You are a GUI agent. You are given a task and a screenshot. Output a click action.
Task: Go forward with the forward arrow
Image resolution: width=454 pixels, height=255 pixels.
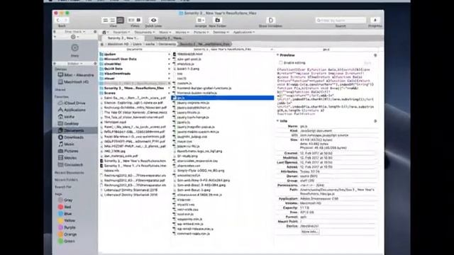click(x=65, y=21)
